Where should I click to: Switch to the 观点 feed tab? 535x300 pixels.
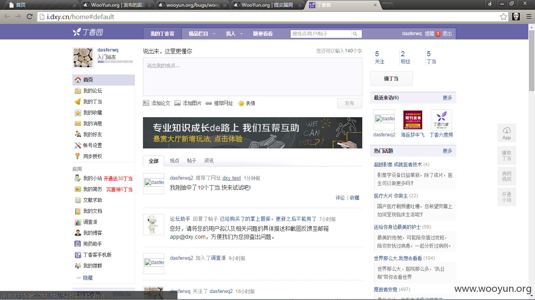tap(174, 161)
